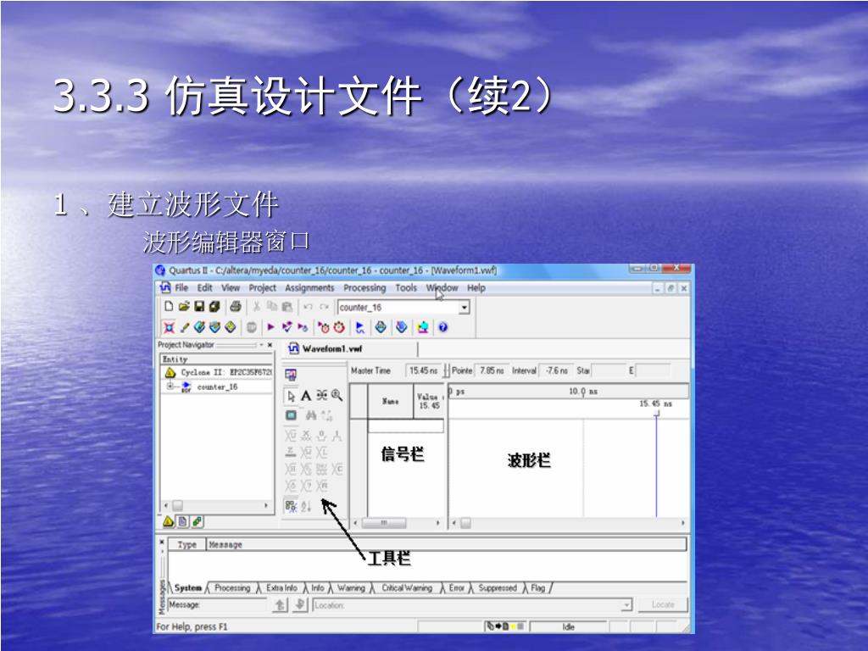Click the Save All icon
The width and height of the screenshot is (868, 651).
pos(214,306)
